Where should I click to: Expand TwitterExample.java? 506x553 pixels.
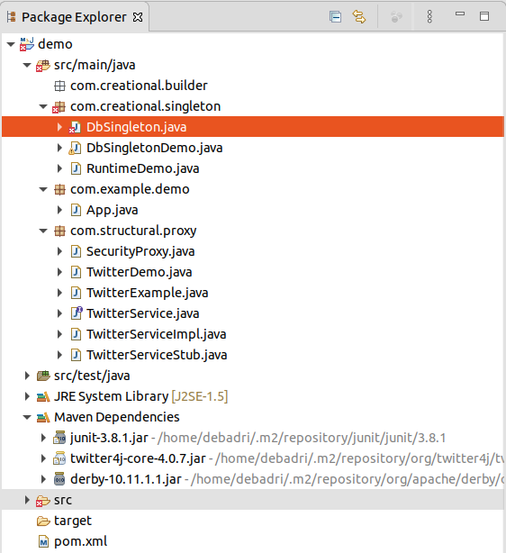pos(59,293)
